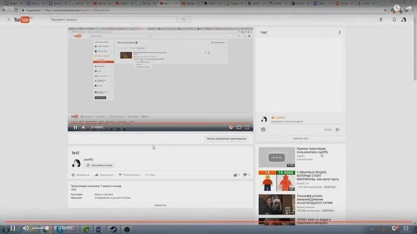
Task: Open the YouTube hamburger guide menu
Action: tap(9, 19)
